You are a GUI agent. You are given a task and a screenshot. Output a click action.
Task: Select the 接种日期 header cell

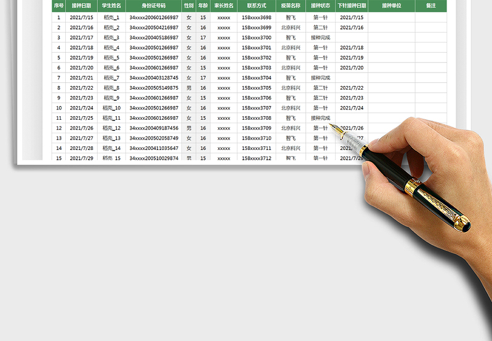tap(82, 6)
